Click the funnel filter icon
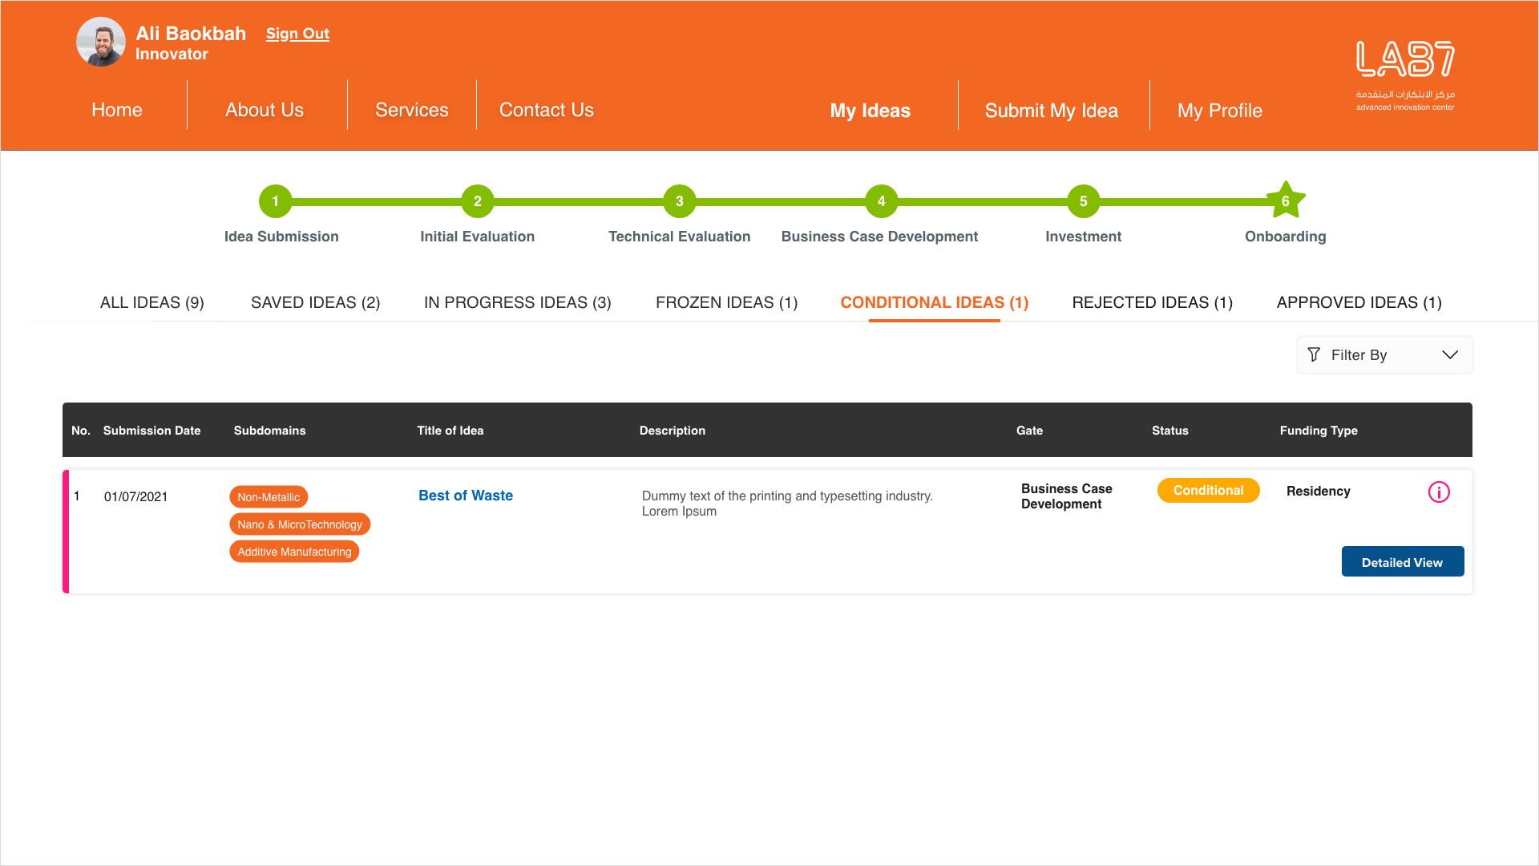Screen dimensions: 1539x866 tap(1314, 354)
